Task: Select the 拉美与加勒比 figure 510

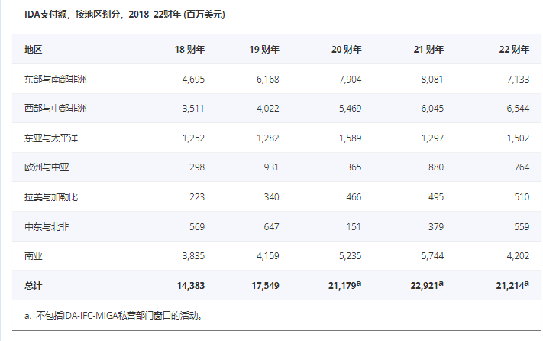Action: (522, 197)
